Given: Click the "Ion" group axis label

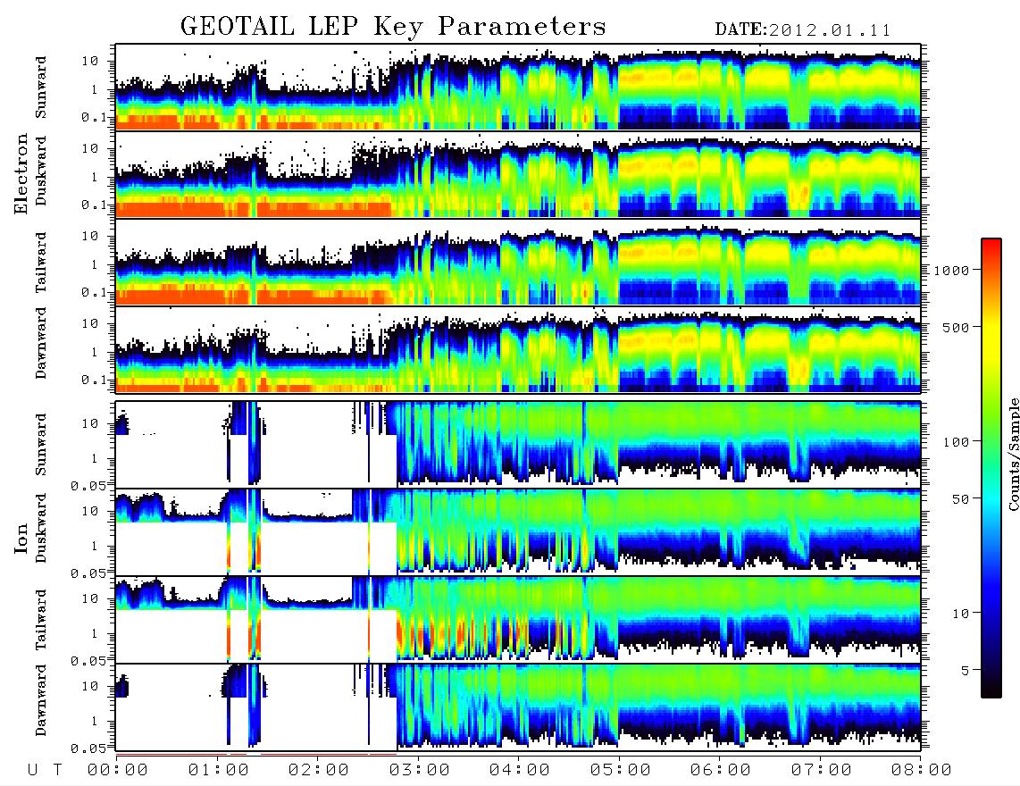Looking at the screenshot, I should (x=21, y=538).
